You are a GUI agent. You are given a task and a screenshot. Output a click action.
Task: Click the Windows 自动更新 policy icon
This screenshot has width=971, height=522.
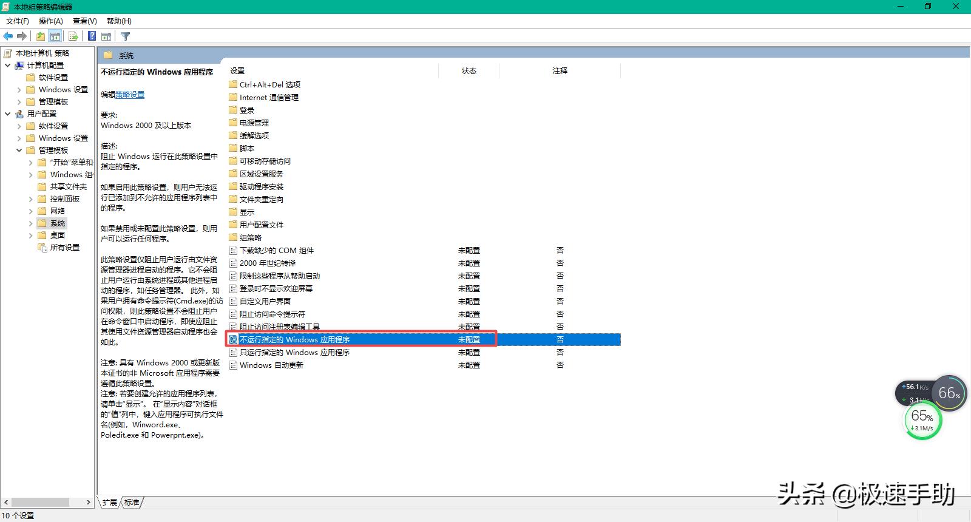point(233,365)
